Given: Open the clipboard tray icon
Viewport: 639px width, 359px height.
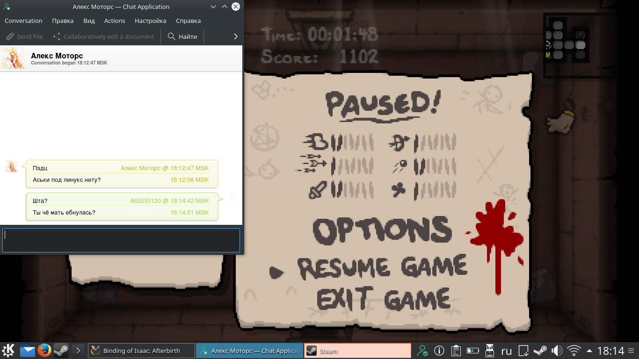Looking at the screenshot, I should (456, 350).
